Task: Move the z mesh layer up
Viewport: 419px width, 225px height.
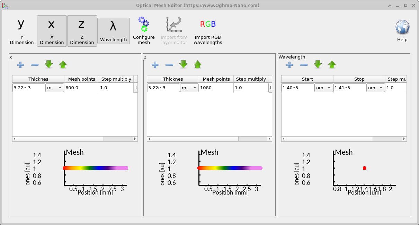Action: tap(197, 64)
